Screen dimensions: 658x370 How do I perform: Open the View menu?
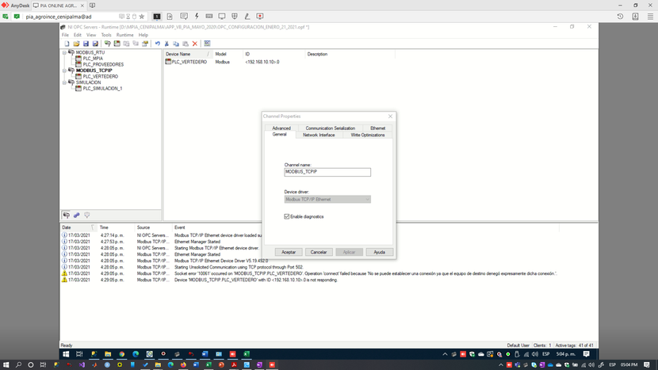91,35
